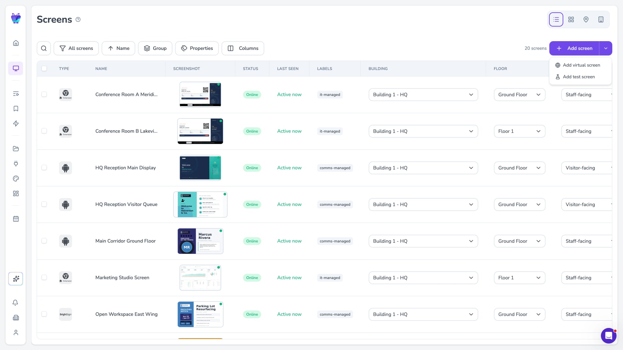Click the Android icon for HQ Reception Main Display
This screenshot has height=350, width=623.
pos(66,168)
